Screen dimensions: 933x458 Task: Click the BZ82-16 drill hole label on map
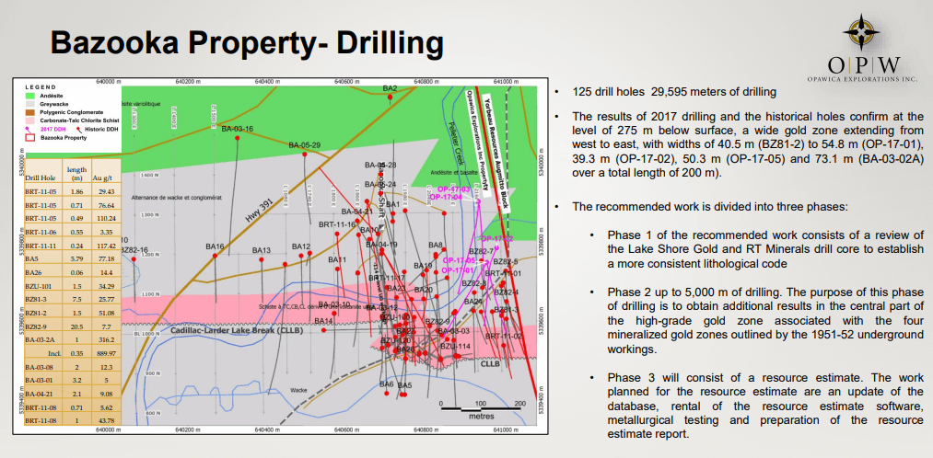coord(134,250)
